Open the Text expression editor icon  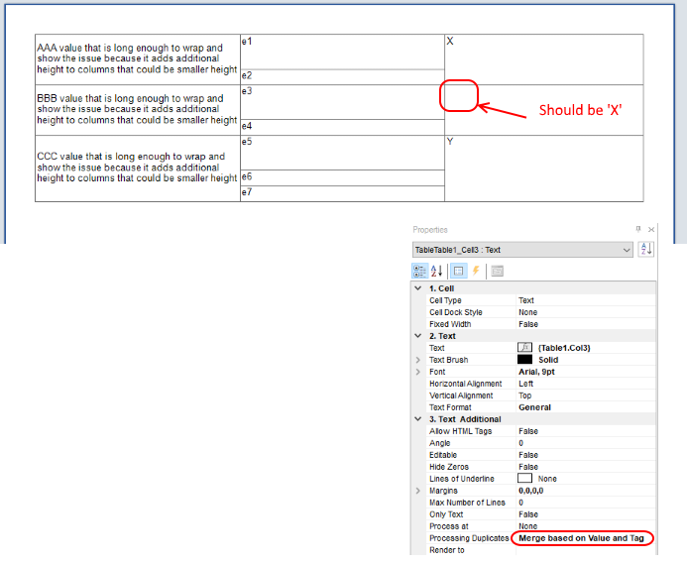[x=524, y=348]
